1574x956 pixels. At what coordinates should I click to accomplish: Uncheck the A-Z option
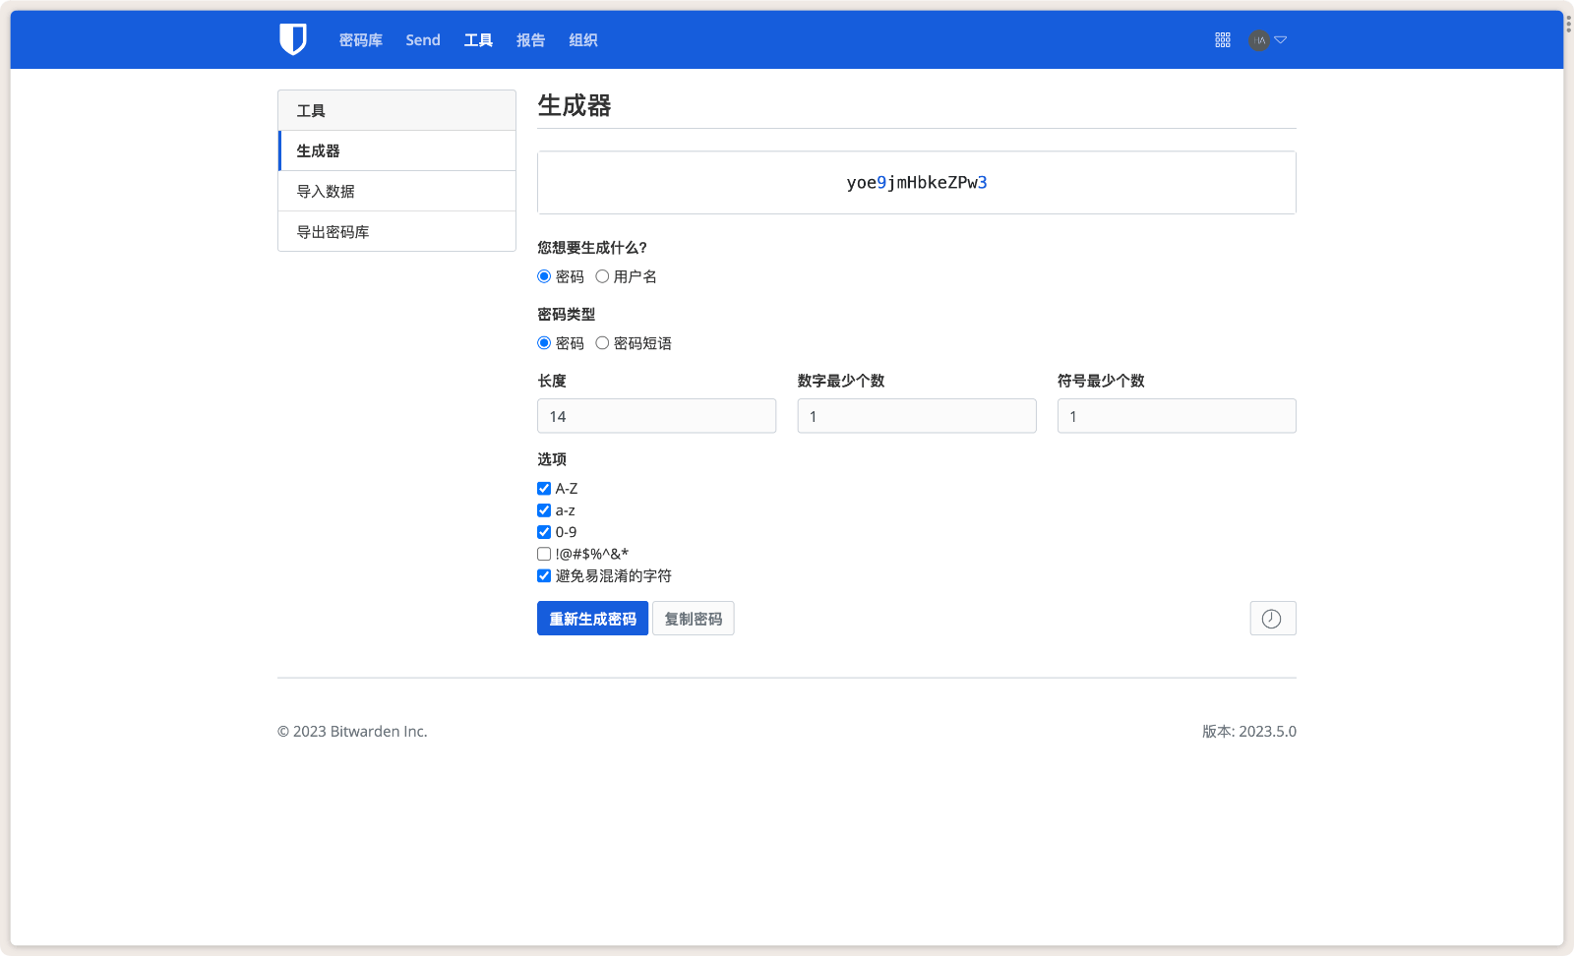pyautogui.click(x=544, y=489)
